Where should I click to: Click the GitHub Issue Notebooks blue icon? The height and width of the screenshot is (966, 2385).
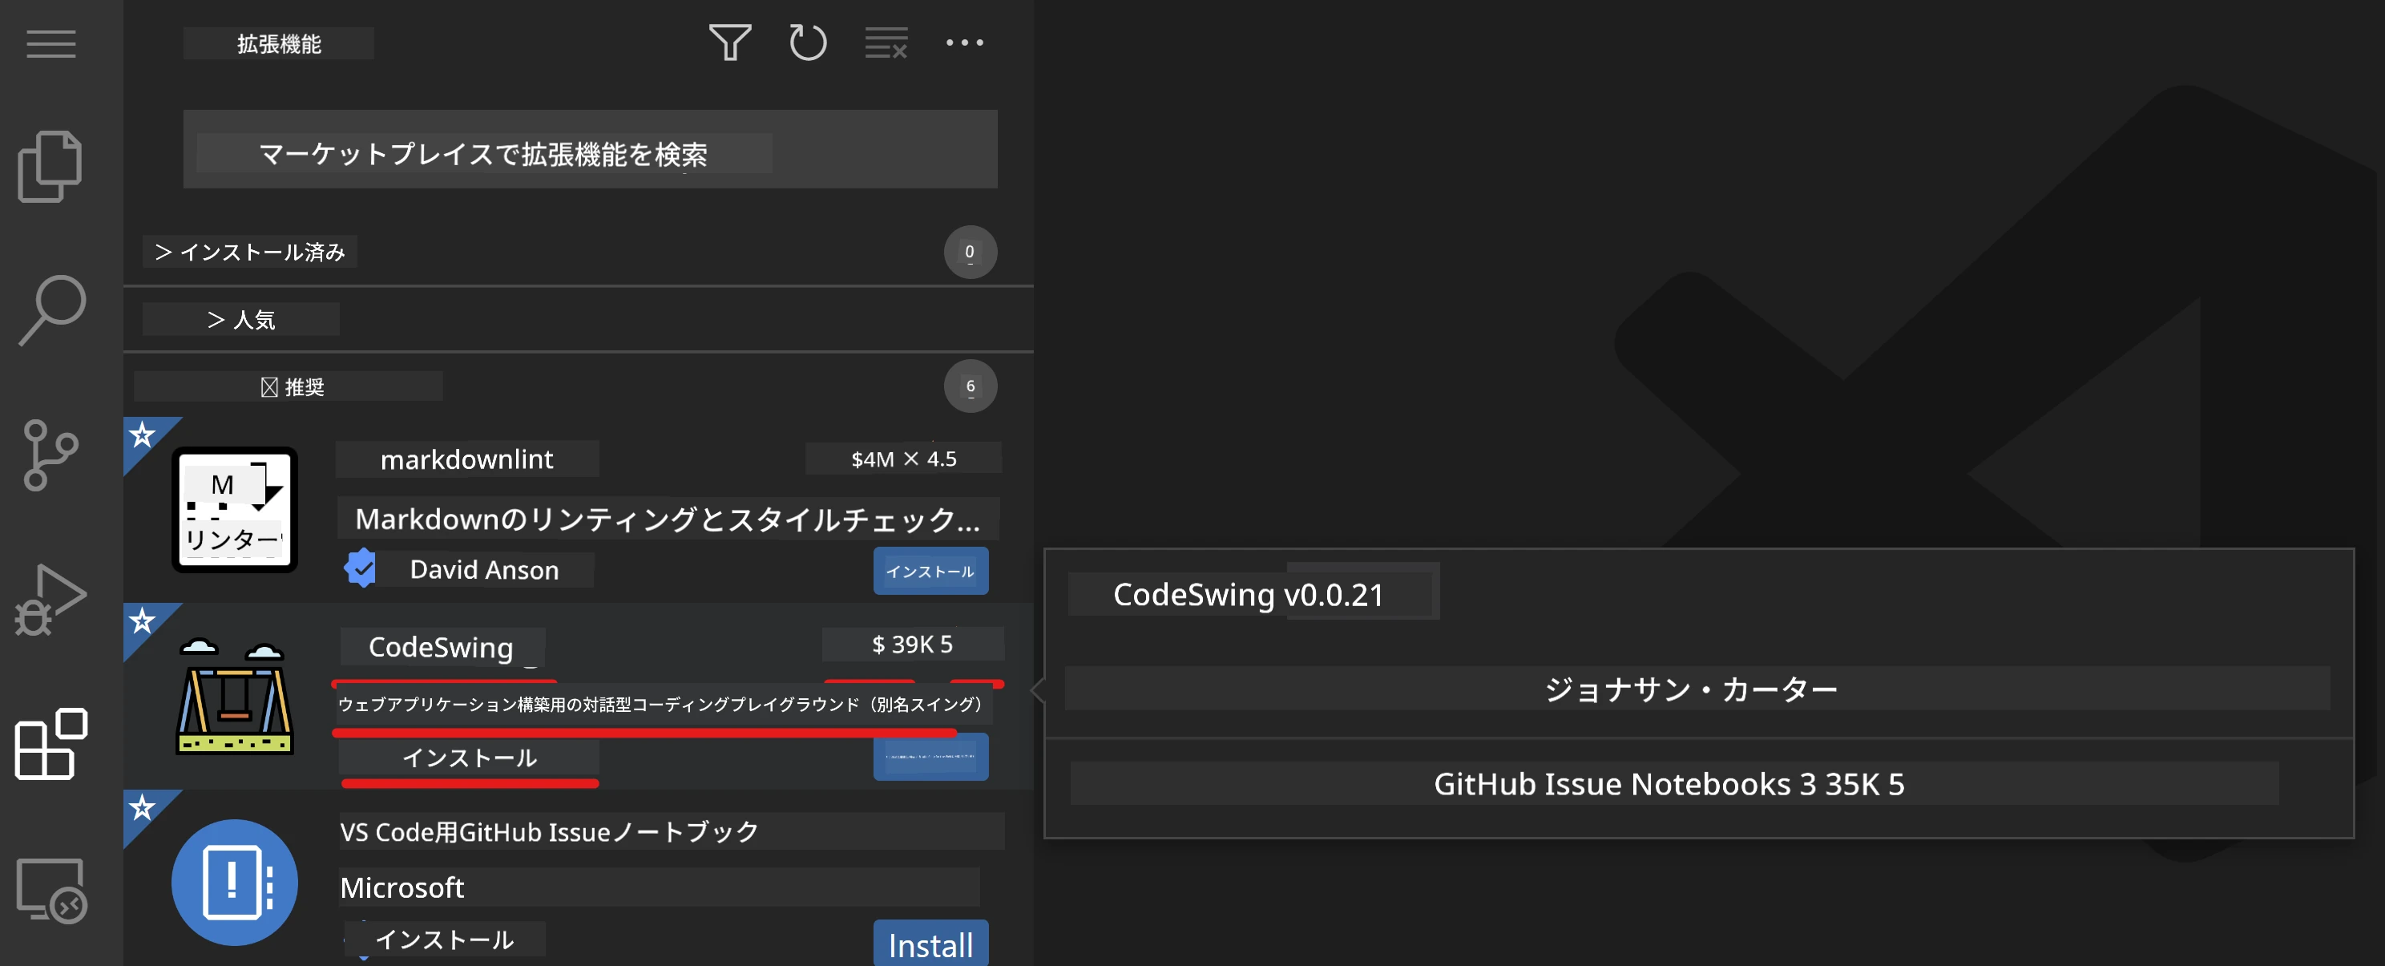pyautogui.click(x=234, y=882)
